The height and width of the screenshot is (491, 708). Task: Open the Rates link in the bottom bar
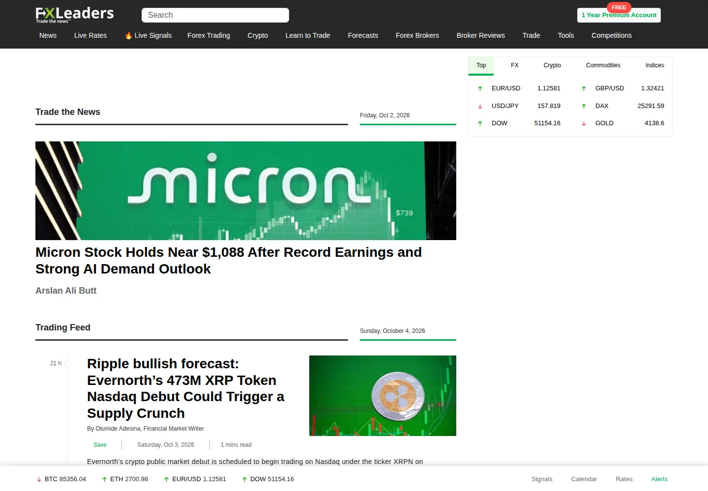click(624, 479)
